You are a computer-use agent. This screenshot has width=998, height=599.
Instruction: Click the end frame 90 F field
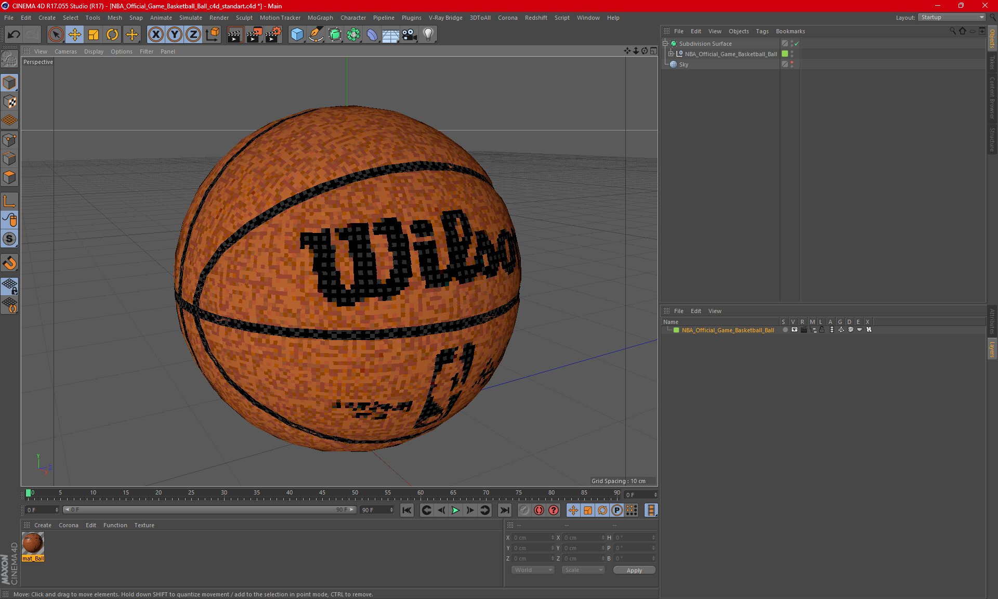tap(377, 510)
